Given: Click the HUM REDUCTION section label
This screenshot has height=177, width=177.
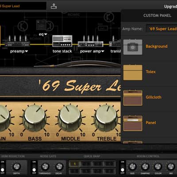Looking at the screenshot, I should pyautogui.click(x=13, y=156).
